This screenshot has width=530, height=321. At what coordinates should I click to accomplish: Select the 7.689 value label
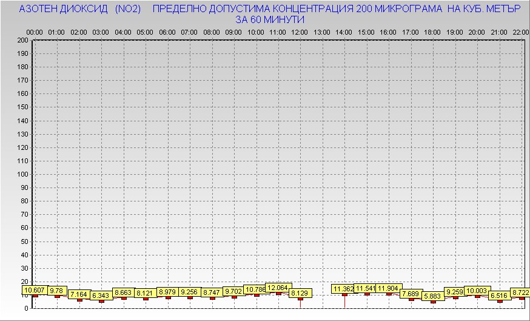click(411, 294)
